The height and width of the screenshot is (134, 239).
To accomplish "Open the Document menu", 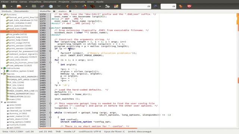I will click(x=50, y=1).
